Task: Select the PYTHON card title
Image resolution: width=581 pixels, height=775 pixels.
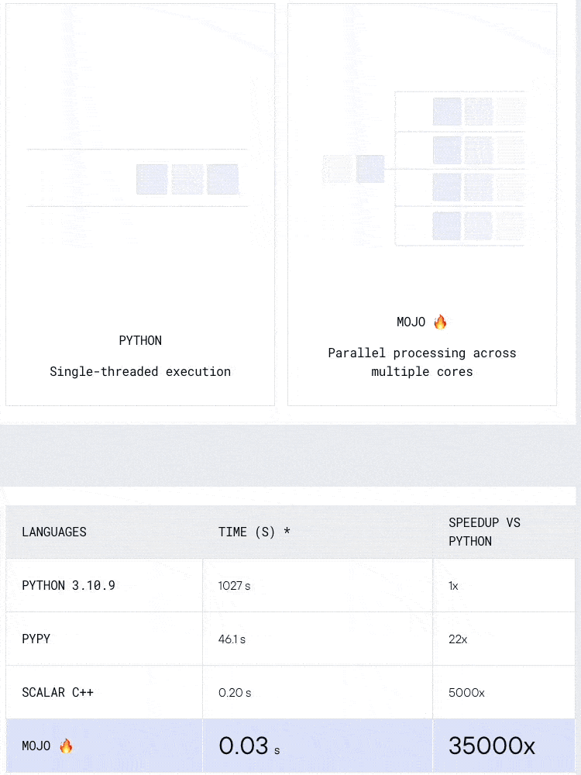Action: [x=140, y=340]
